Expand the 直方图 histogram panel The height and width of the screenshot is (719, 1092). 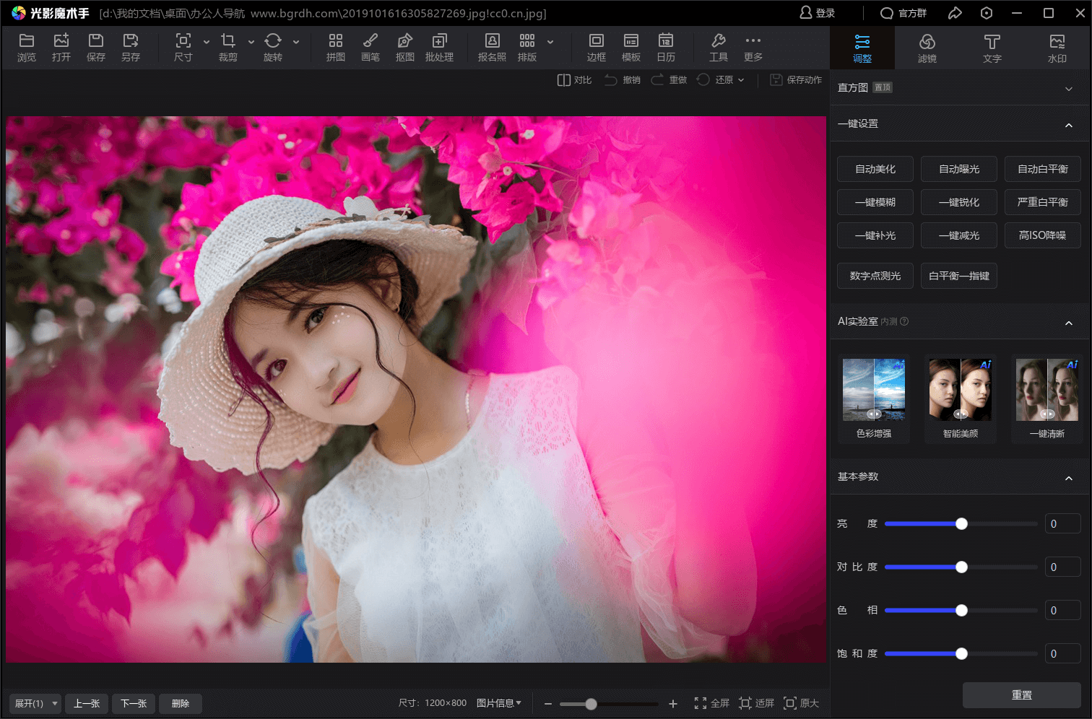click(x=1068, y=88)
